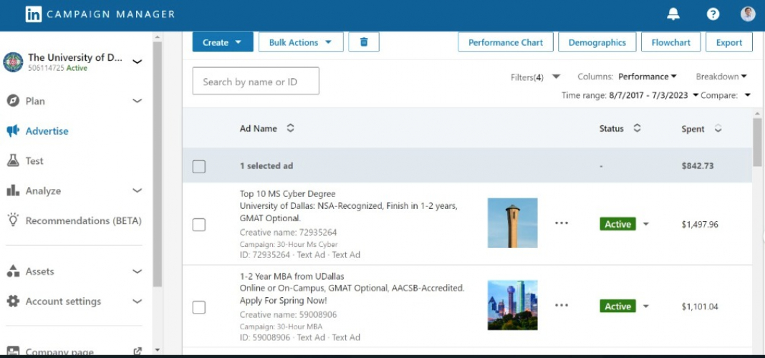Viewport: 765px width, 358px height.
Task: Expand the Plan menu chevron
Action: click(x=138, y=101)
